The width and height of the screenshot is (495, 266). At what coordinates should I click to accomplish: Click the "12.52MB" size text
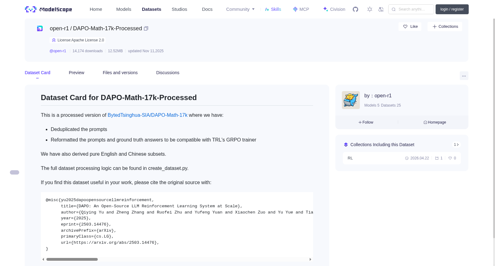coord(115,51)
